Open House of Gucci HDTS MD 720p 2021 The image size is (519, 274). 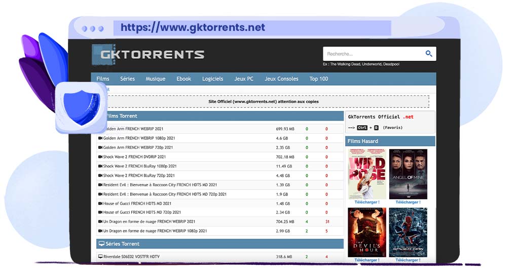[142, 212]
